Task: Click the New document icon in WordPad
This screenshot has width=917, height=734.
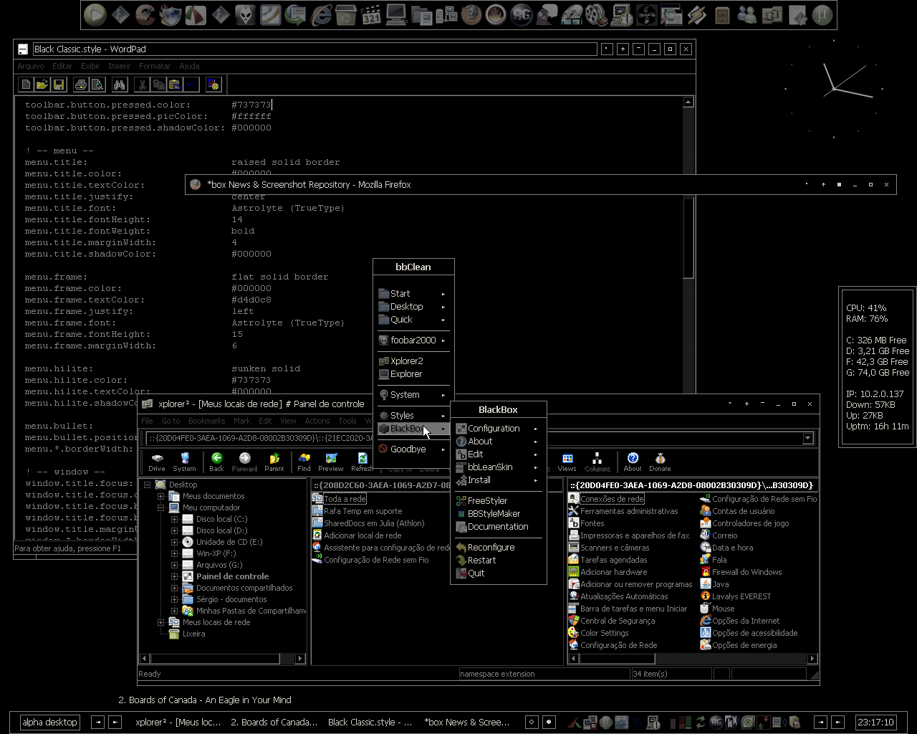Action: click(27, 85)
